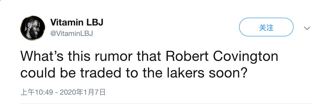This screenshot has height=104, width=331.
Task: Expand the tweet options chevron
Action: coord(307,28)
